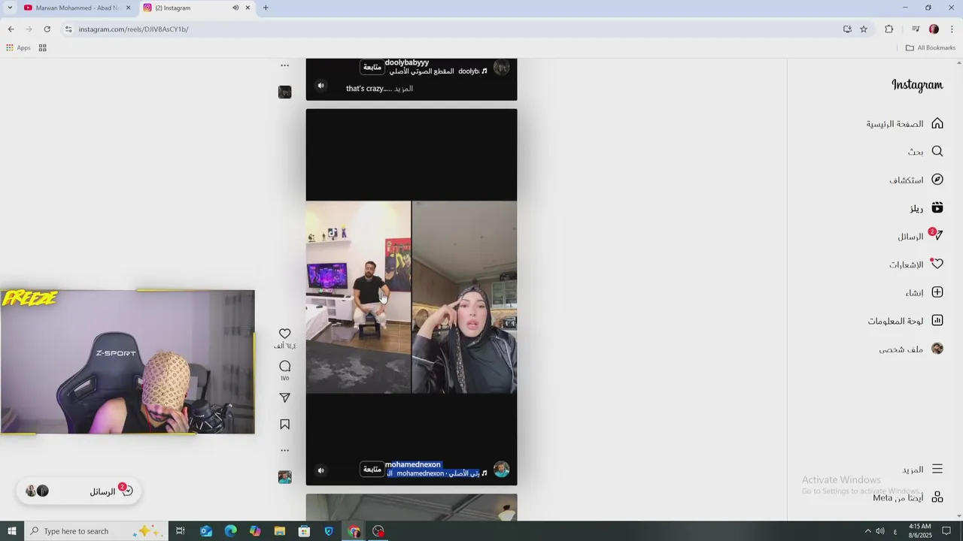Open the profile (ملف شخصي) avatar
963x541 pixels.
[x=937, y=349]
